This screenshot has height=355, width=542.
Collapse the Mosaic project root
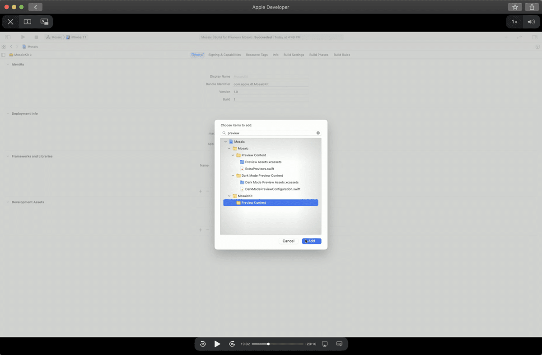225,142
